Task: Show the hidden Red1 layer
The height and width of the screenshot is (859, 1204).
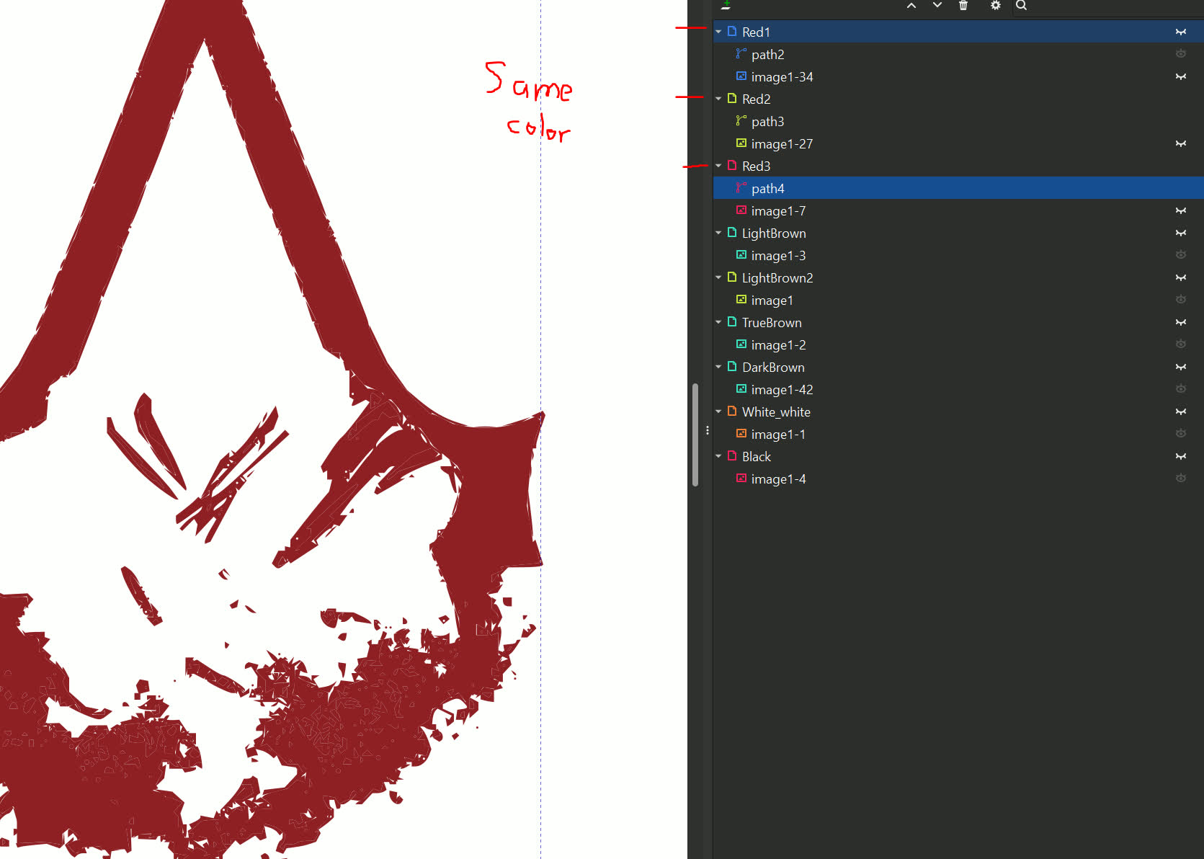Action: point(1181,32)
